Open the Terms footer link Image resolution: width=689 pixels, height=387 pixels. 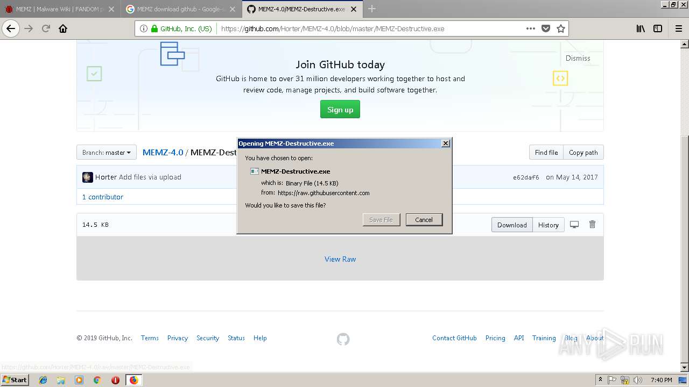pyautogui.click(x=150, y=338)
